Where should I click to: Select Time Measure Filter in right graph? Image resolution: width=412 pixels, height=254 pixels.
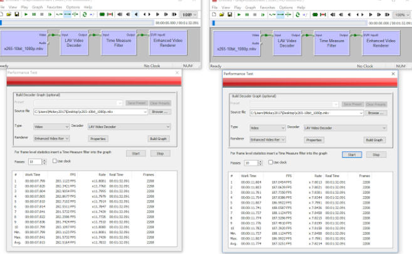click(332, 43)
